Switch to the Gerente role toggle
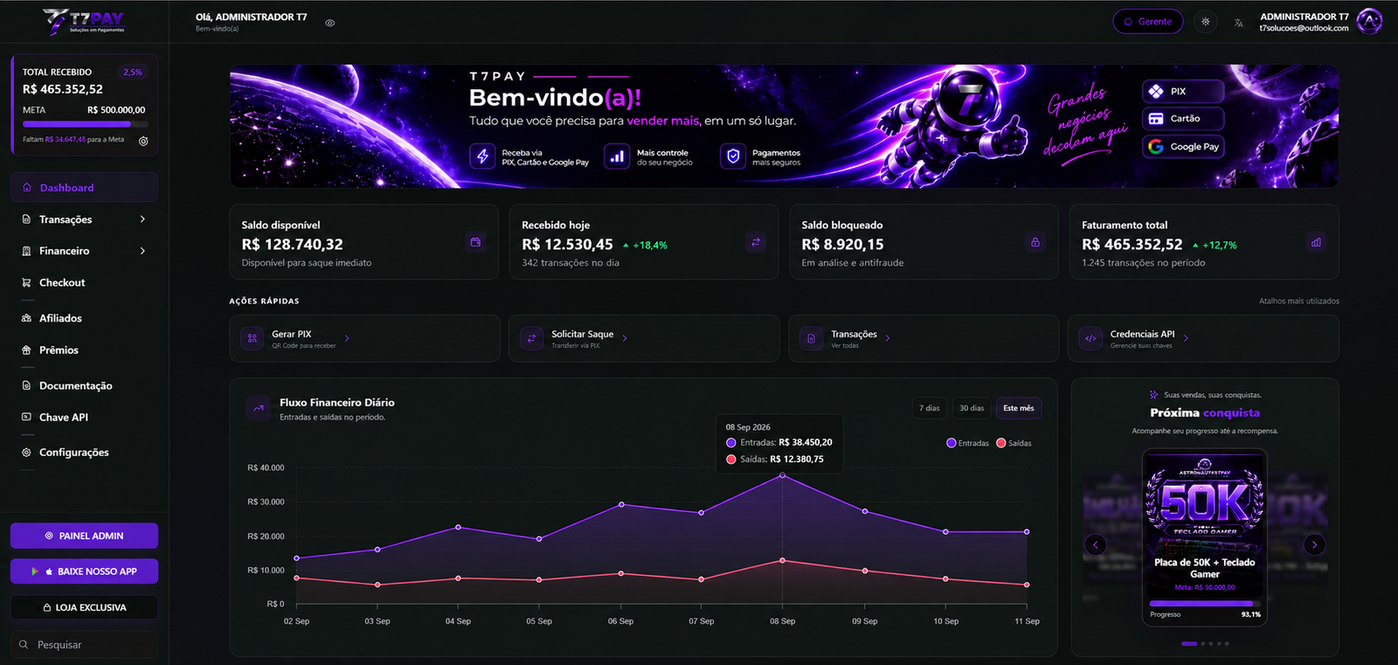 point(1148,22)
